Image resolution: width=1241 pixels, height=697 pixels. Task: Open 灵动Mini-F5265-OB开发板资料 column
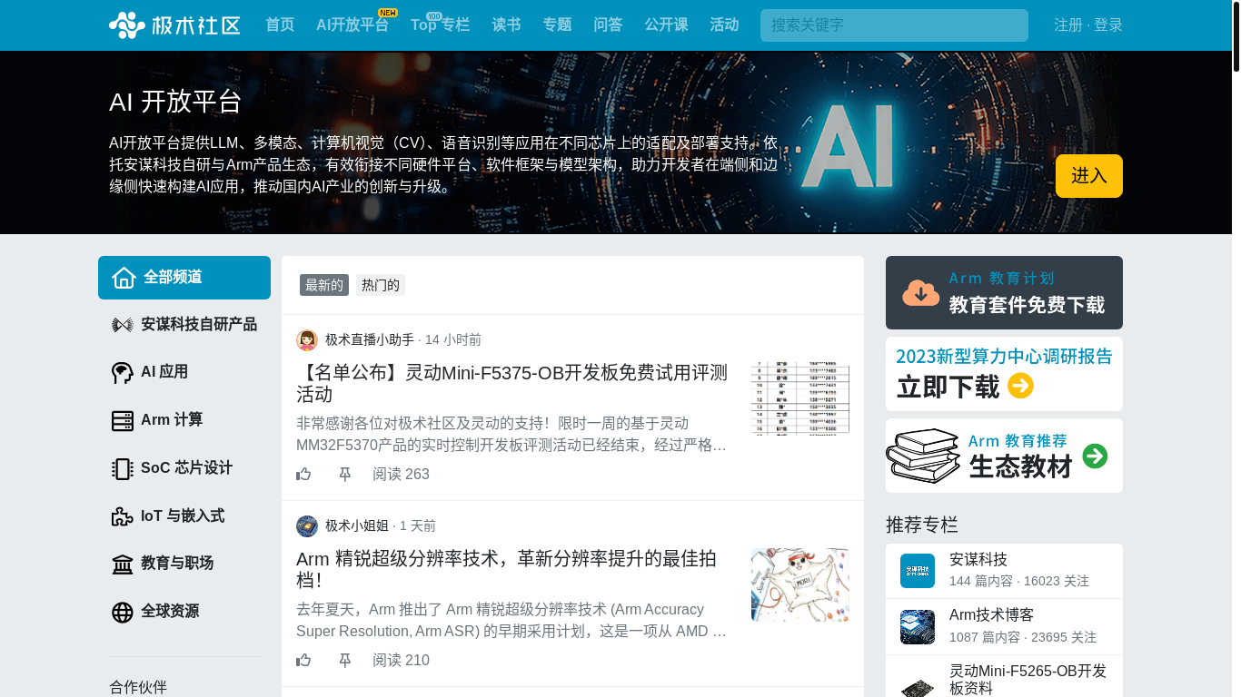tap(1028, 679)
